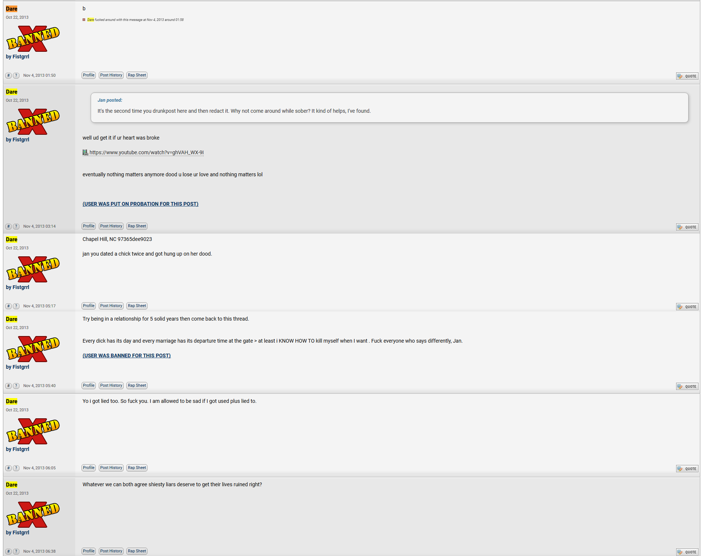Click Dare username on 03:14 post
Viewport: 704px width, 556px height.
pos(11,92)
